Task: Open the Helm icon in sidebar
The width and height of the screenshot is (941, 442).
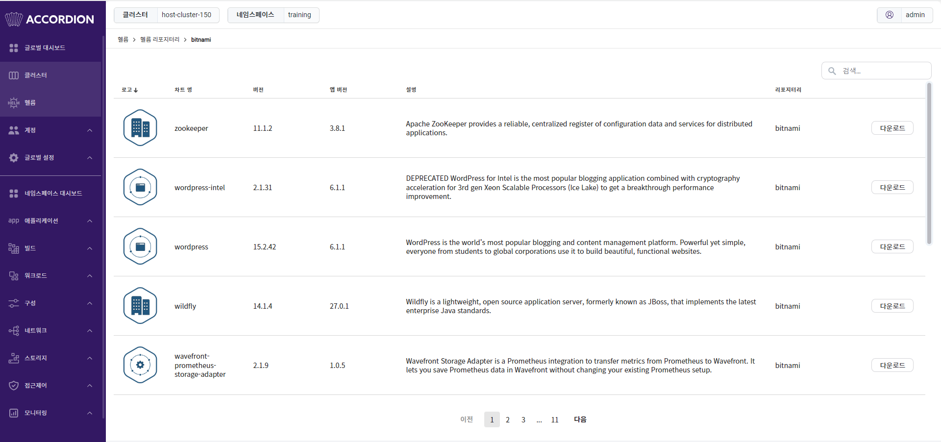Action: [14, 102]
